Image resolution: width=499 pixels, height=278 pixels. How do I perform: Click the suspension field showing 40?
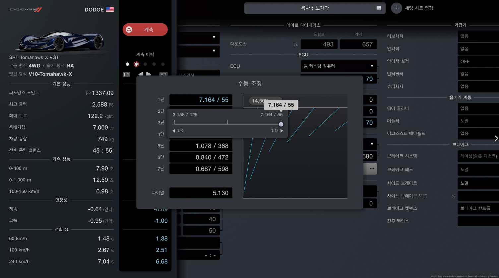201,219
